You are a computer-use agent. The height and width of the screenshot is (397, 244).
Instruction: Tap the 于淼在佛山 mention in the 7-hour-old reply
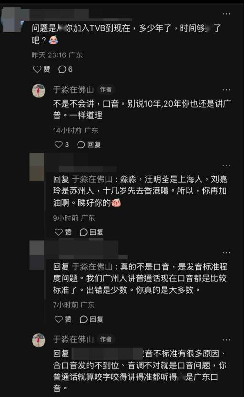(92, 266)
